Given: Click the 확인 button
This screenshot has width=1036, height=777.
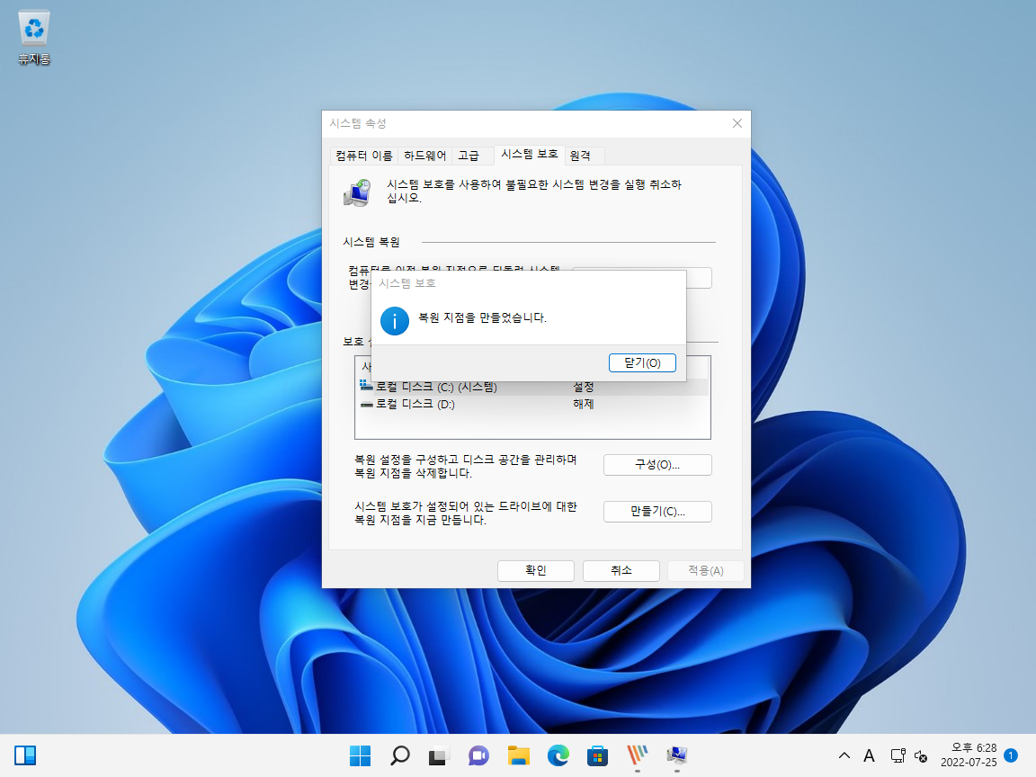Looking at the screenshot, I should pos(536,570).
